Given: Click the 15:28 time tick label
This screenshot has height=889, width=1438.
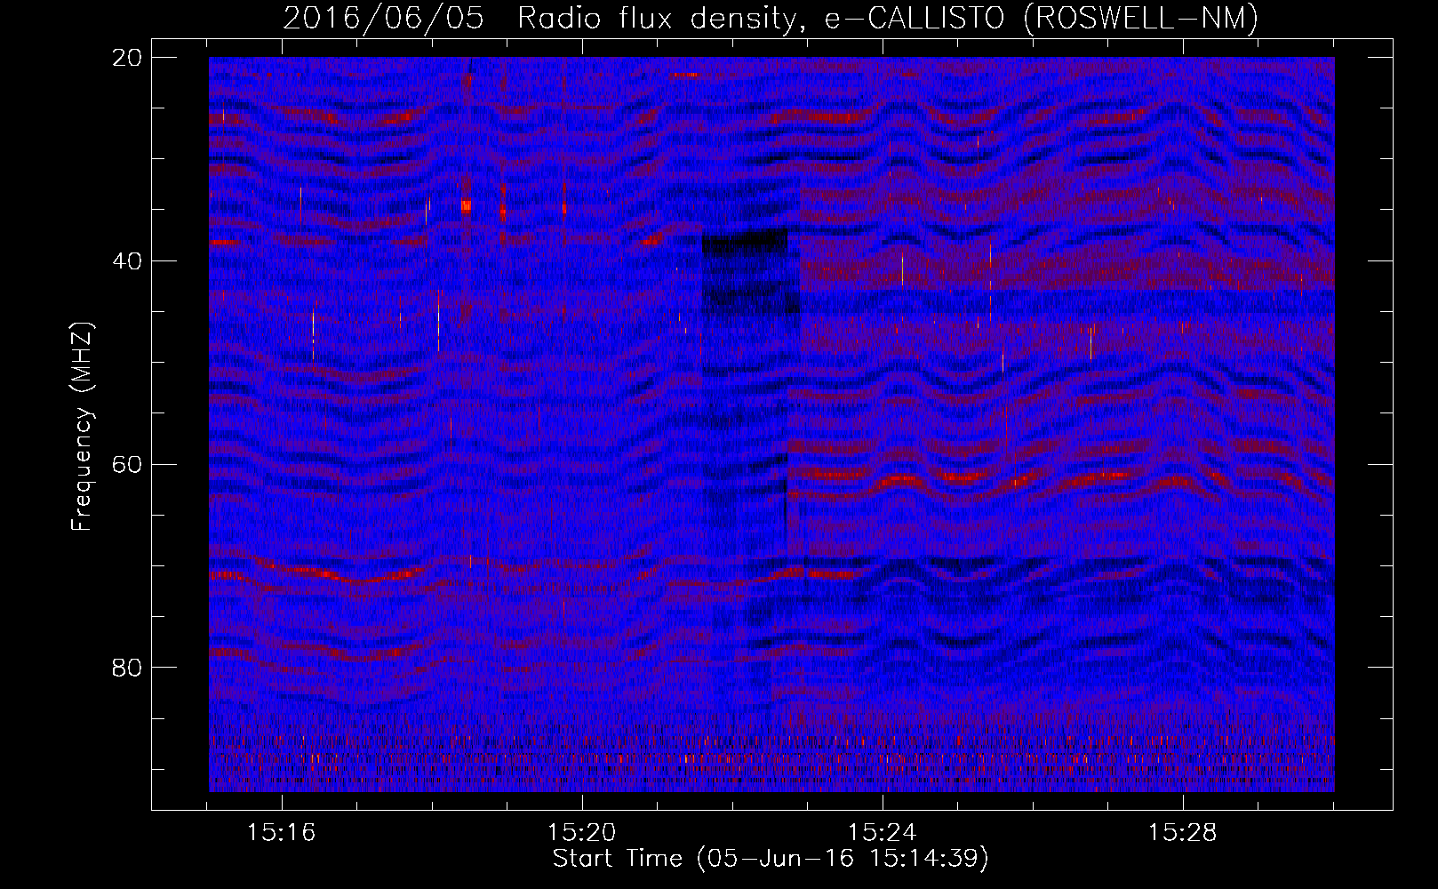Looking at the screenshot, I should click(1183, 833).
